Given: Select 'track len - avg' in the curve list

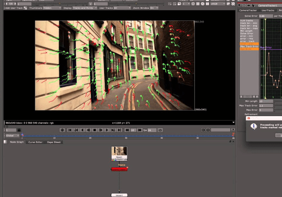Looking at the screenshot, I should click(x=249, y=26).
